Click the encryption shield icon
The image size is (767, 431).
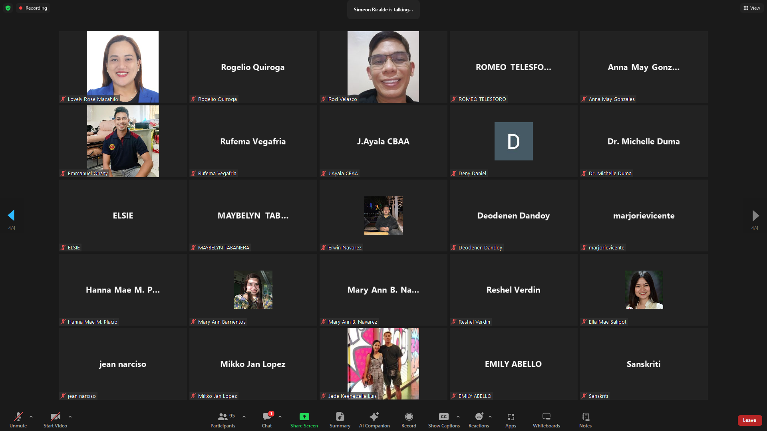click(8, 8)
